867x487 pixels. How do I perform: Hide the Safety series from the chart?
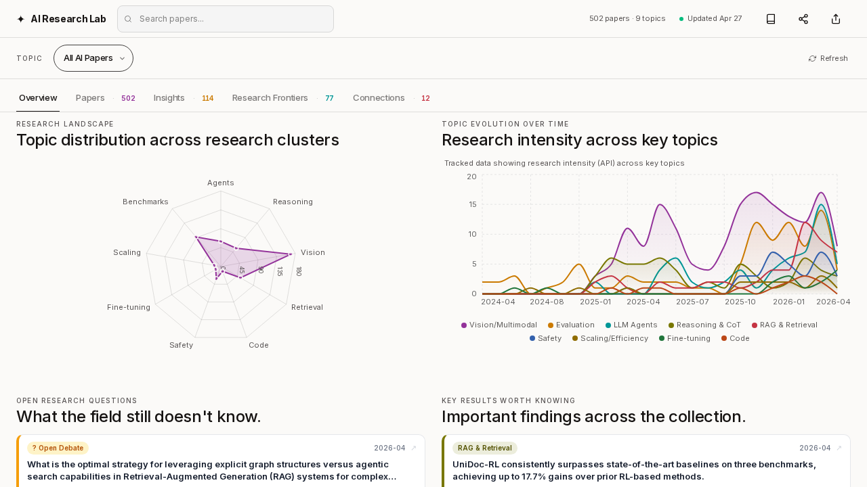545,338
